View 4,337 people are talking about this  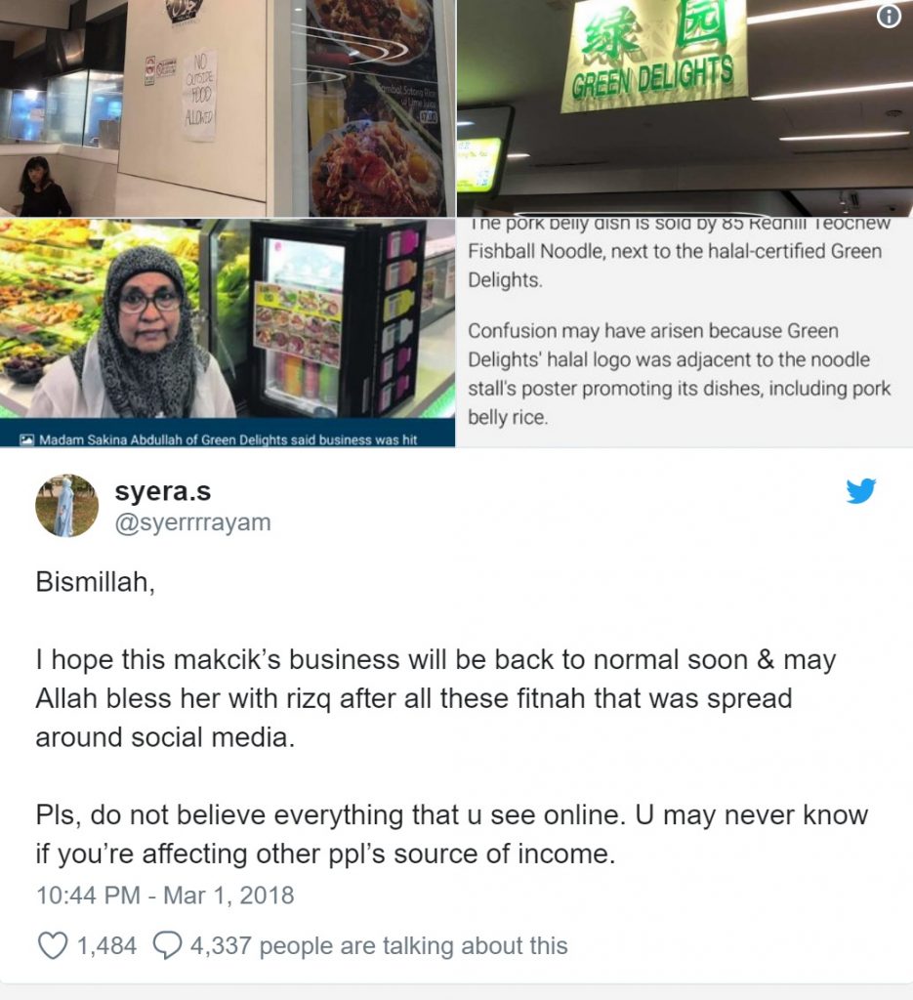(379, 945)
